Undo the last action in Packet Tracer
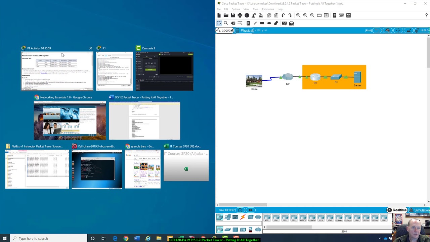The height and width of the screenshot is (242, 430). click(x=283, y=15)
